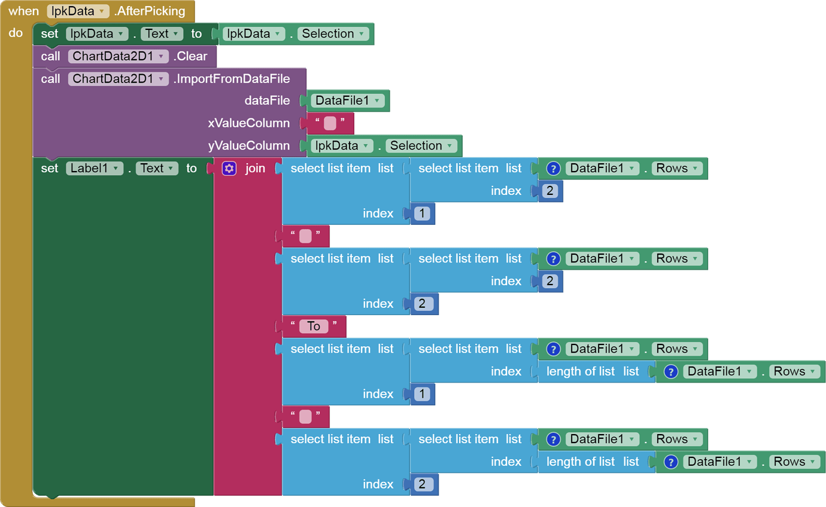Click help icon on topmost DataFile1 Rows block
Screen dimensions: 826x507
point(553,169)
